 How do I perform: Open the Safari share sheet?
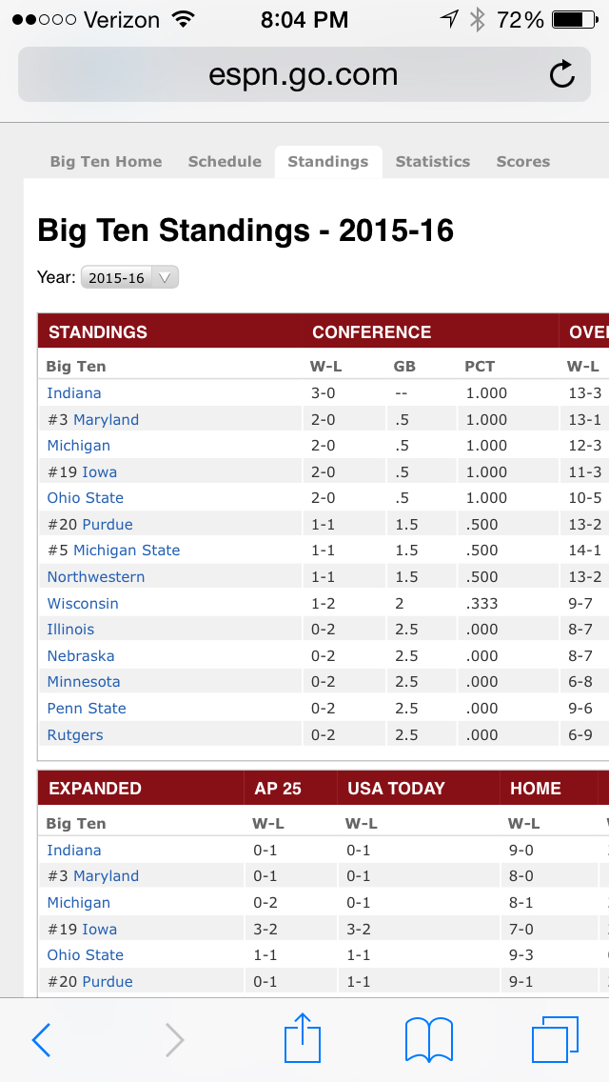click(x=304, y=1036)
